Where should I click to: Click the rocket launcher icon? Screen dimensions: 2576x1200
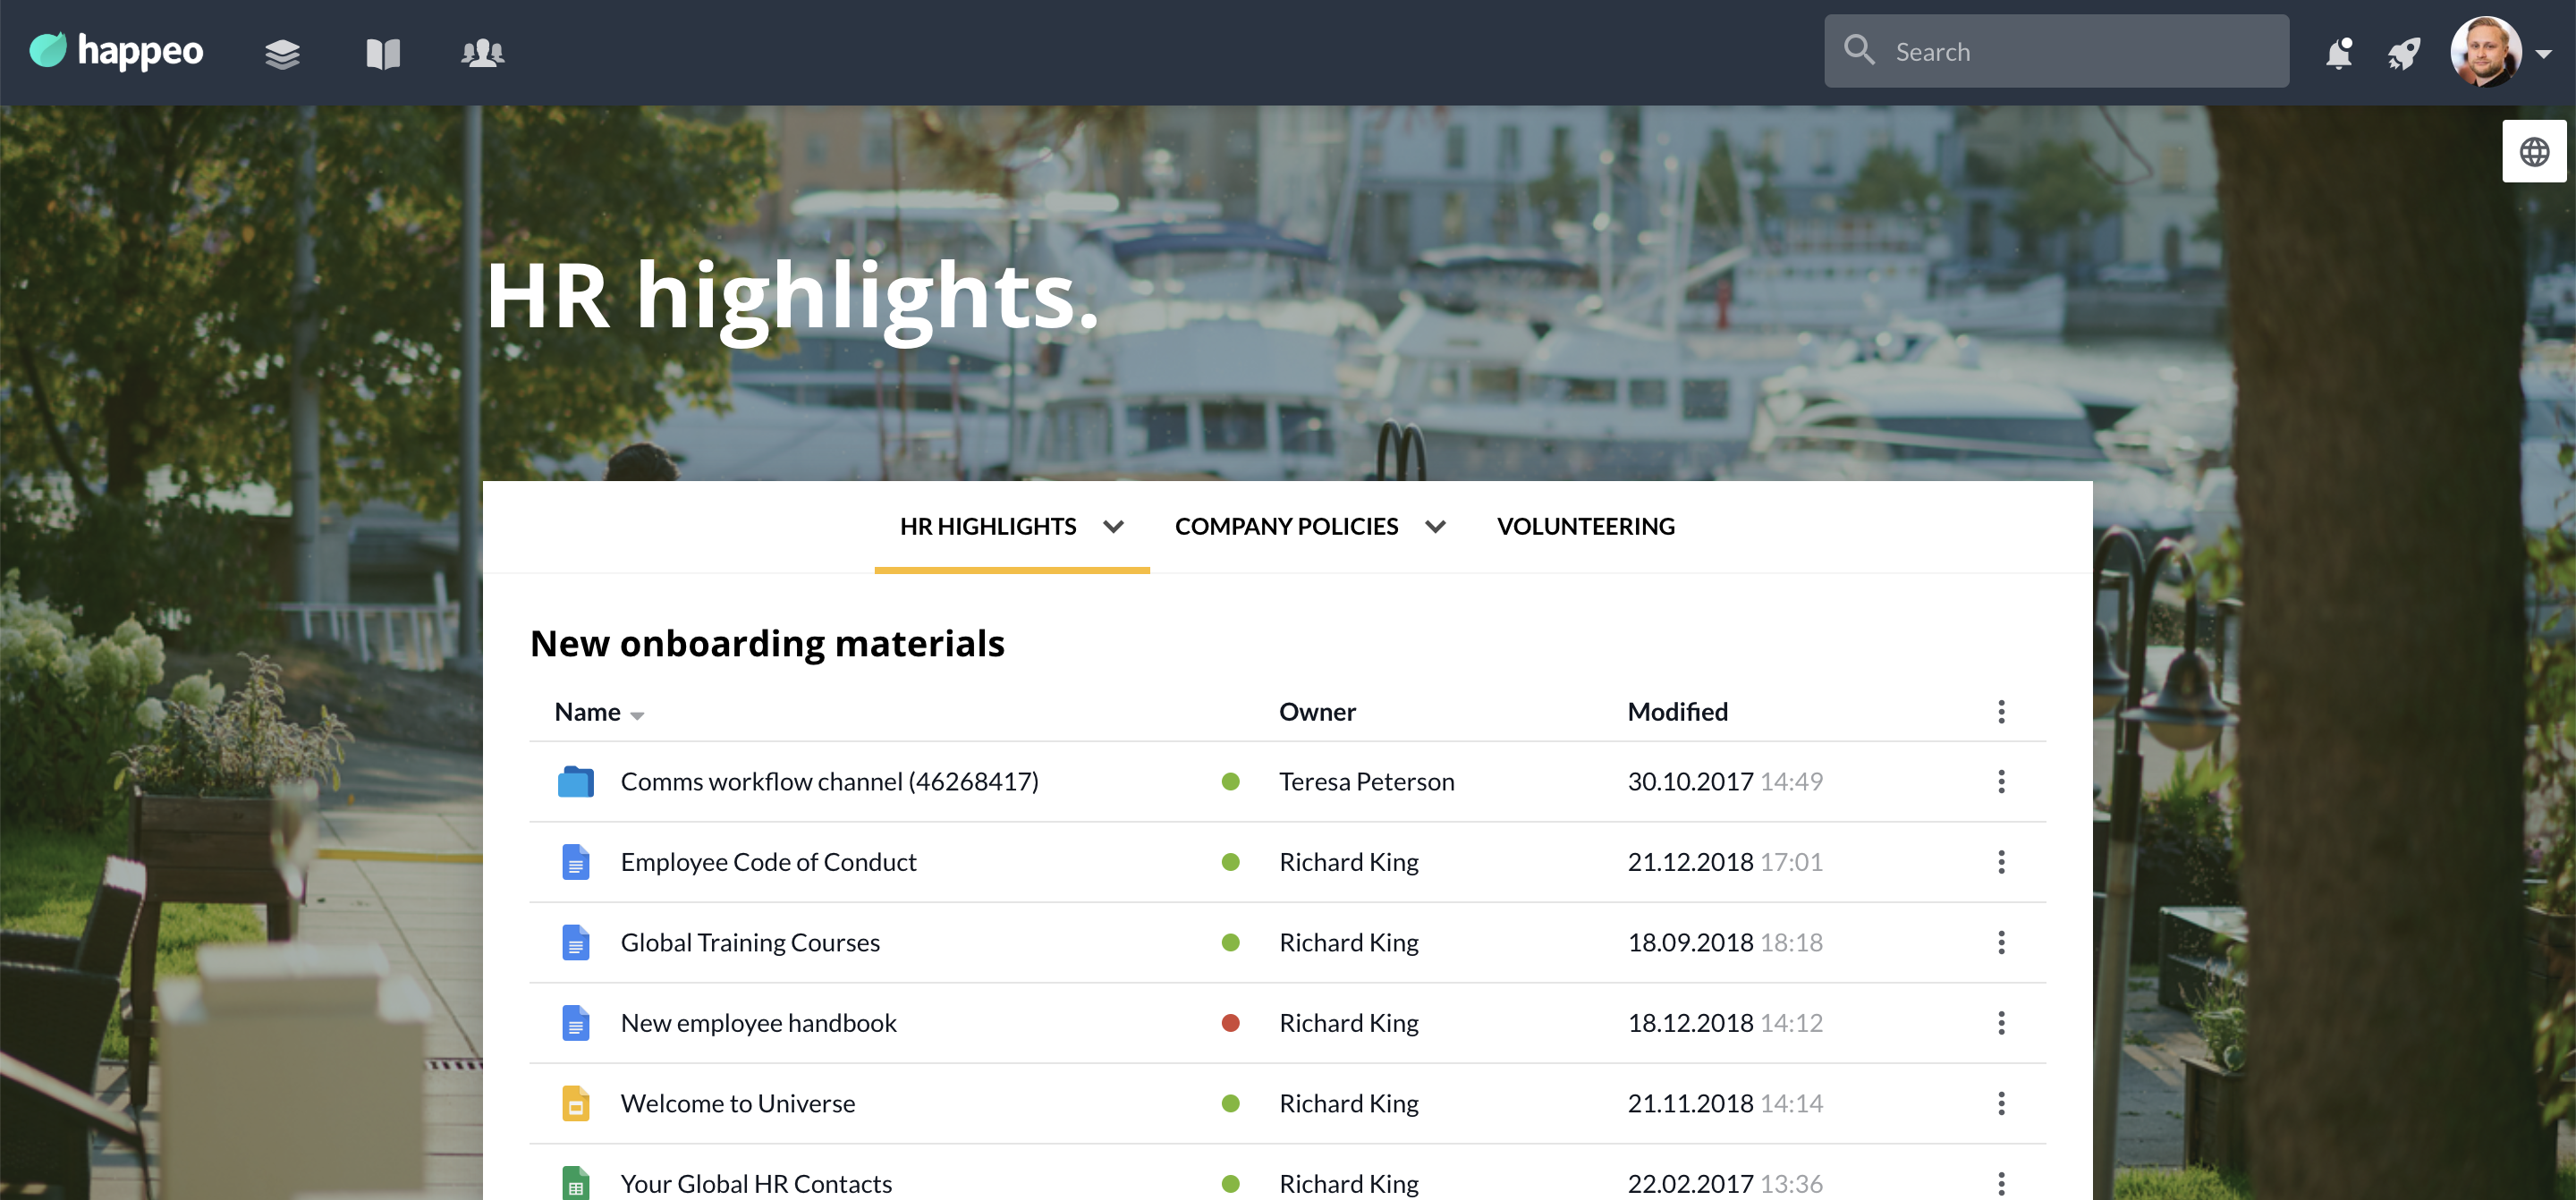2404,52
